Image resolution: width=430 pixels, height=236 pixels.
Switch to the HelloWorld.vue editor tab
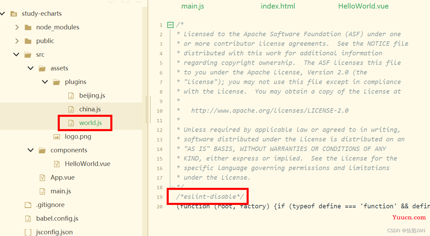pos(363,6)
